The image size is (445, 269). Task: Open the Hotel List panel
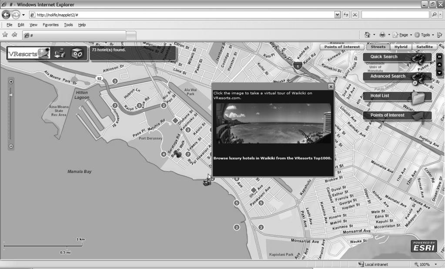coord(397,96)
